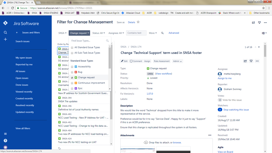Click View workflow link
Screen dimensions: 272x153
(164, 74)
